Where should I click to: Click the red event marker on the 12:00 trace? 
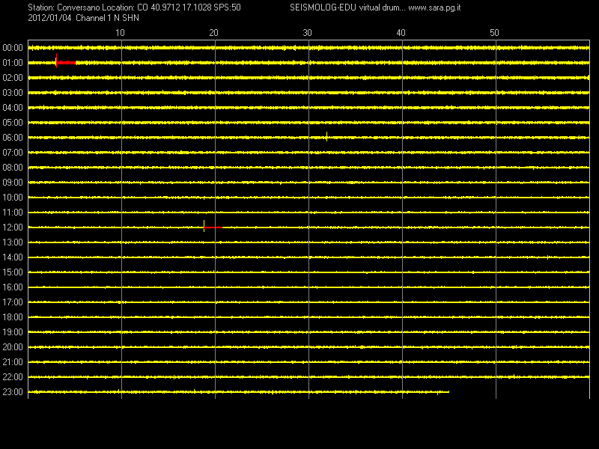(x=213, y=227)
